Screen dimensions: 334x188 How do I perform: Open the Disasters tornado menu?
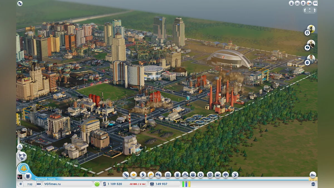point(235,175)
